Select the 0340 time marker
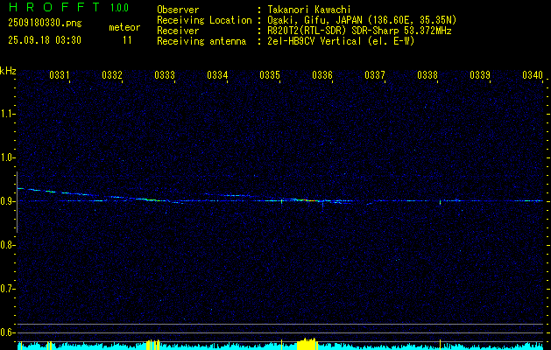This screenshot has height=350, width=551. click(532, 76)
